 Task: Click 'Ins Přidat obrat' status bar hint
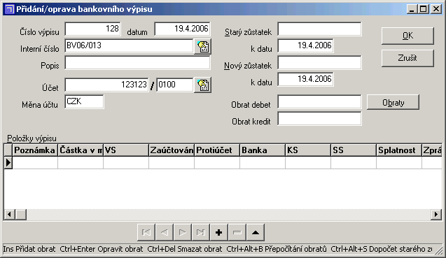pyautogui.click(x=29, y=249)
